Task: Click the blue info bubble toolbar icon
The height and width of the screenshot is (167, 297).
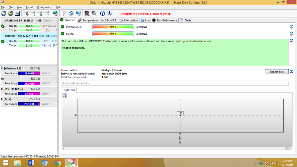Action: pyautogui.click(x=110, y=13)
